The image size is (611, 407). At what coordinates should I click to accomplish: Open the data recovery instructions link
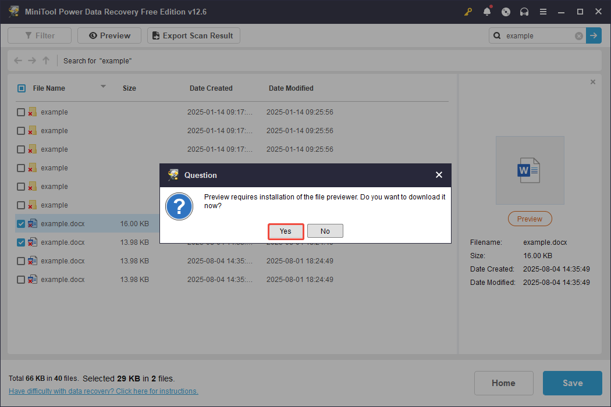click(103, 391)
